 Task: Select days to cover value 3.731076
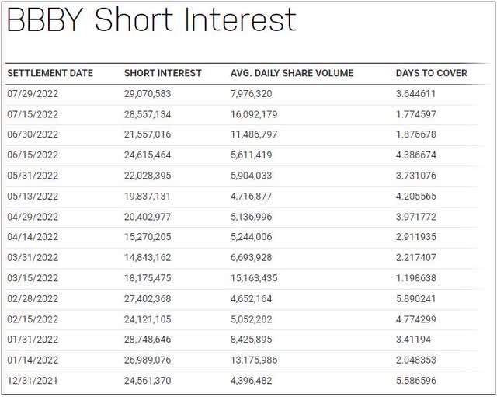point(420,176)
